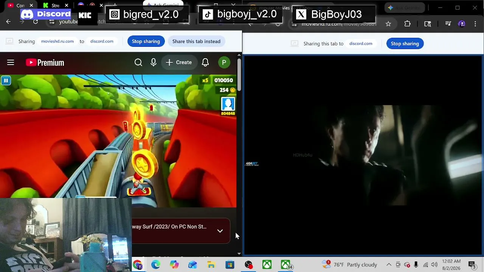Open the first Xbox app taskbar icon
The image size is (484, 272).
[267, 265]
